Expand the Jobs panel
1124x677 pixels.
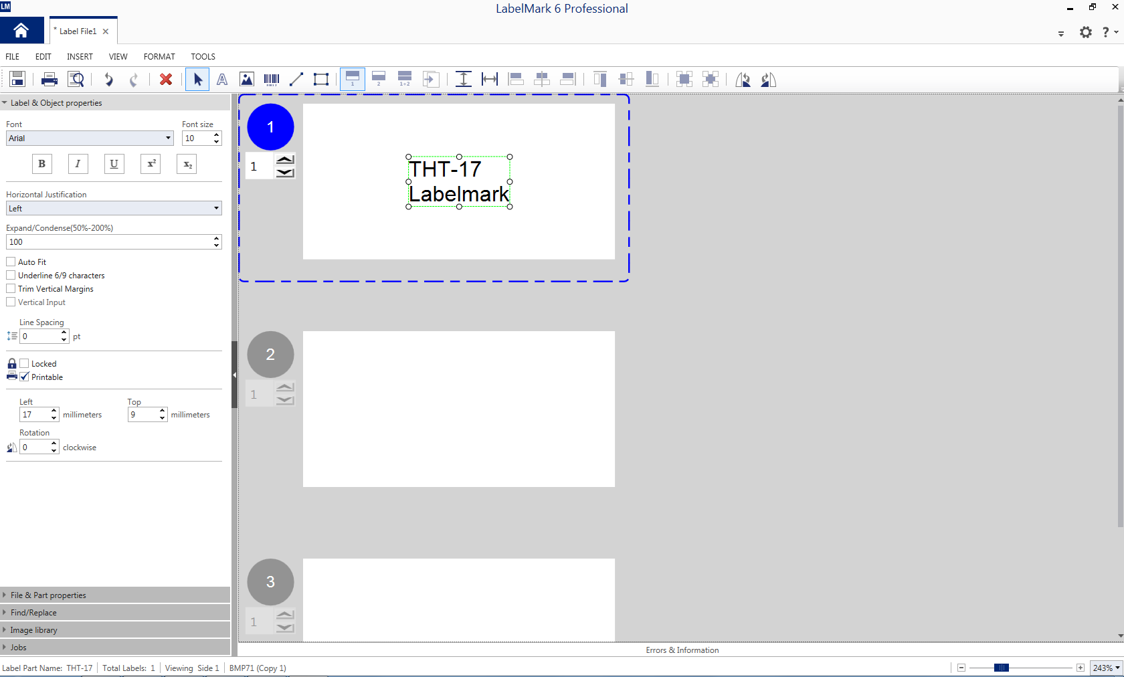[115, 647]
